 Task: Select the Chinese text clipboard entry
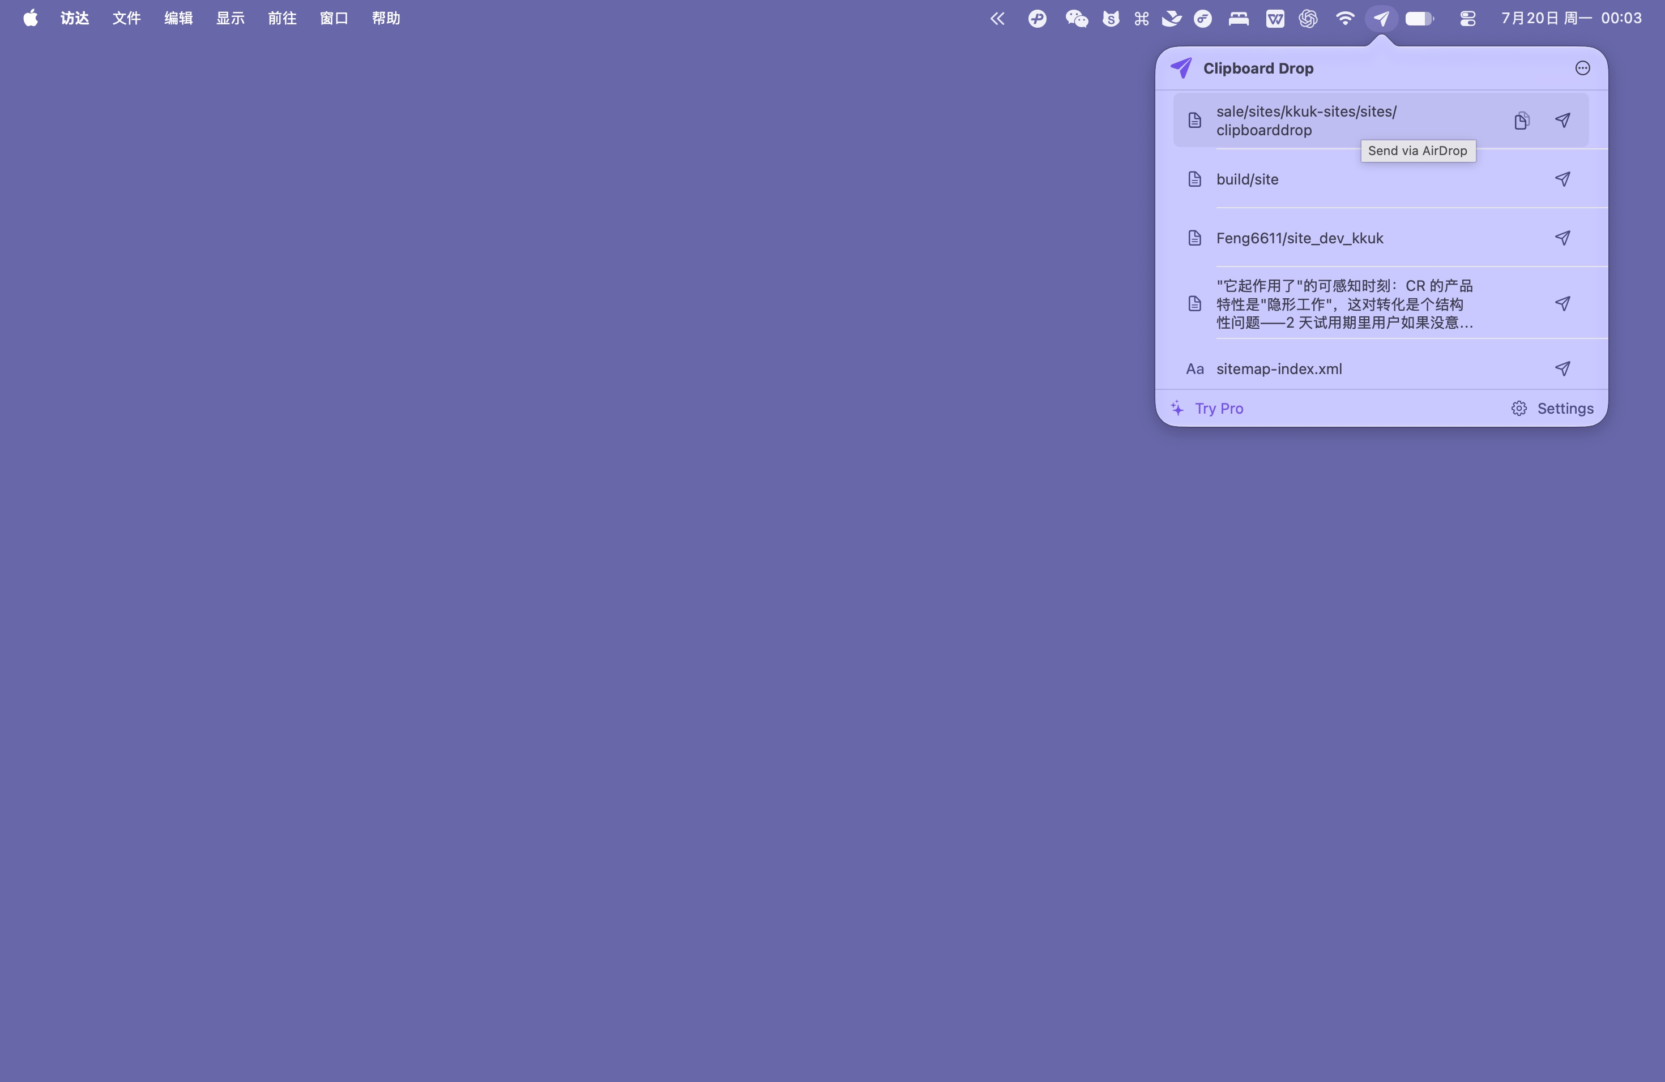(x=1381, y=303)
